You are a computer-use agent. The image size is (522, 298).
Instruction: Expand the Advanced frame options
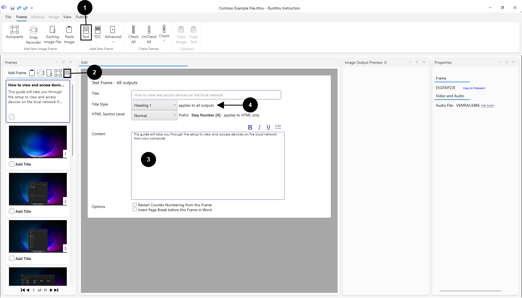point(113,34)
